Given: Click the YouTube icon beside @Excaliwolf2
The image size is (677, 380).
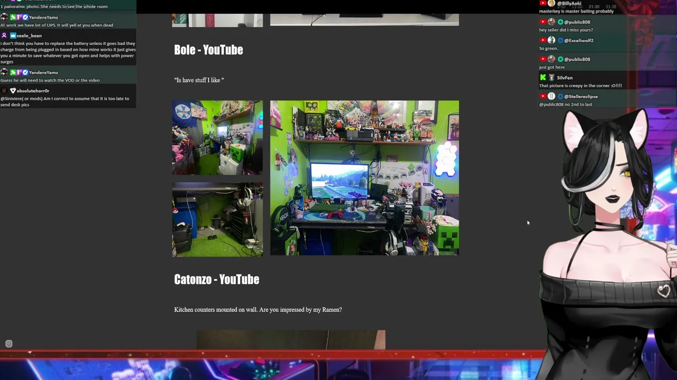Looking at the screenshot, I should pyautogui.click(x=543, y=40).
